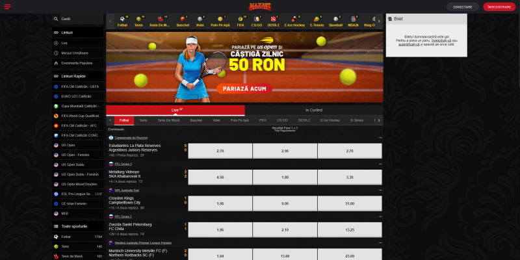Select Fotbal tab in live filter row
Viewport: 520px width, 260px height.
tap(124, 120)
